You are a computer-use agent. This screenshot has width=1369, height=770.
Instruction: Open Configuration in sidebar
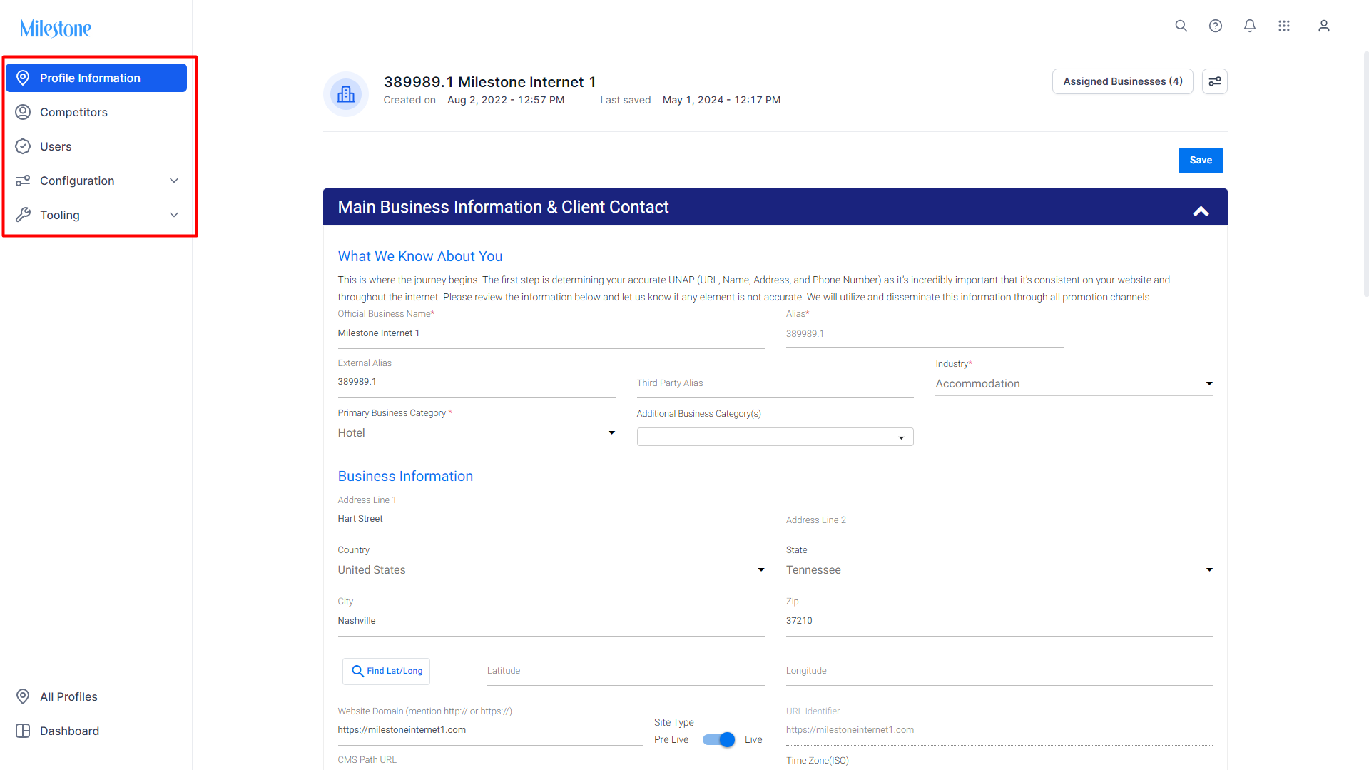pyautogui.click(x=96, y=181)
